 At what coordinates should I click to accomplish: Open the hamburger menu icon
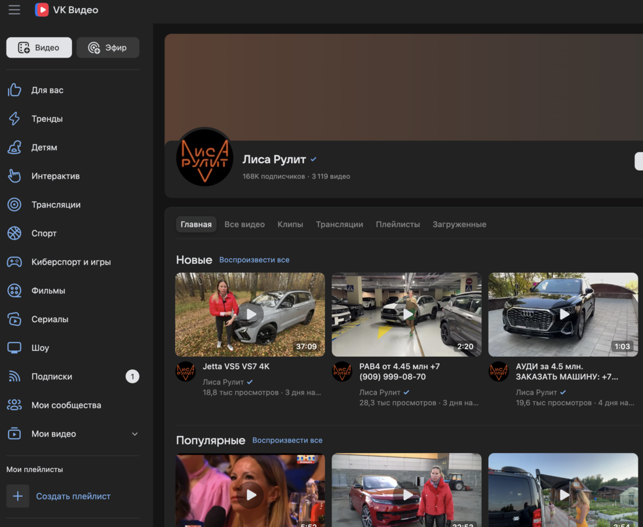(14, 10)
